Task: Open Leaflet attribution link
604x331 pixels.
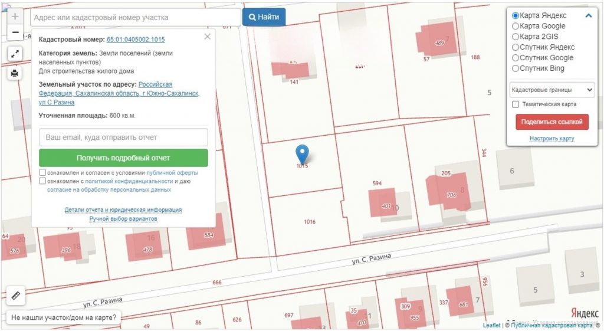Action: [x=491, y=325]
